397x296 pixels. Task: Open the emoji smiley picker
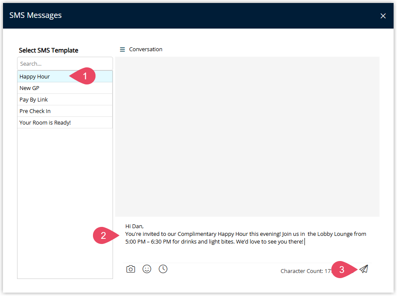[147, 269]
